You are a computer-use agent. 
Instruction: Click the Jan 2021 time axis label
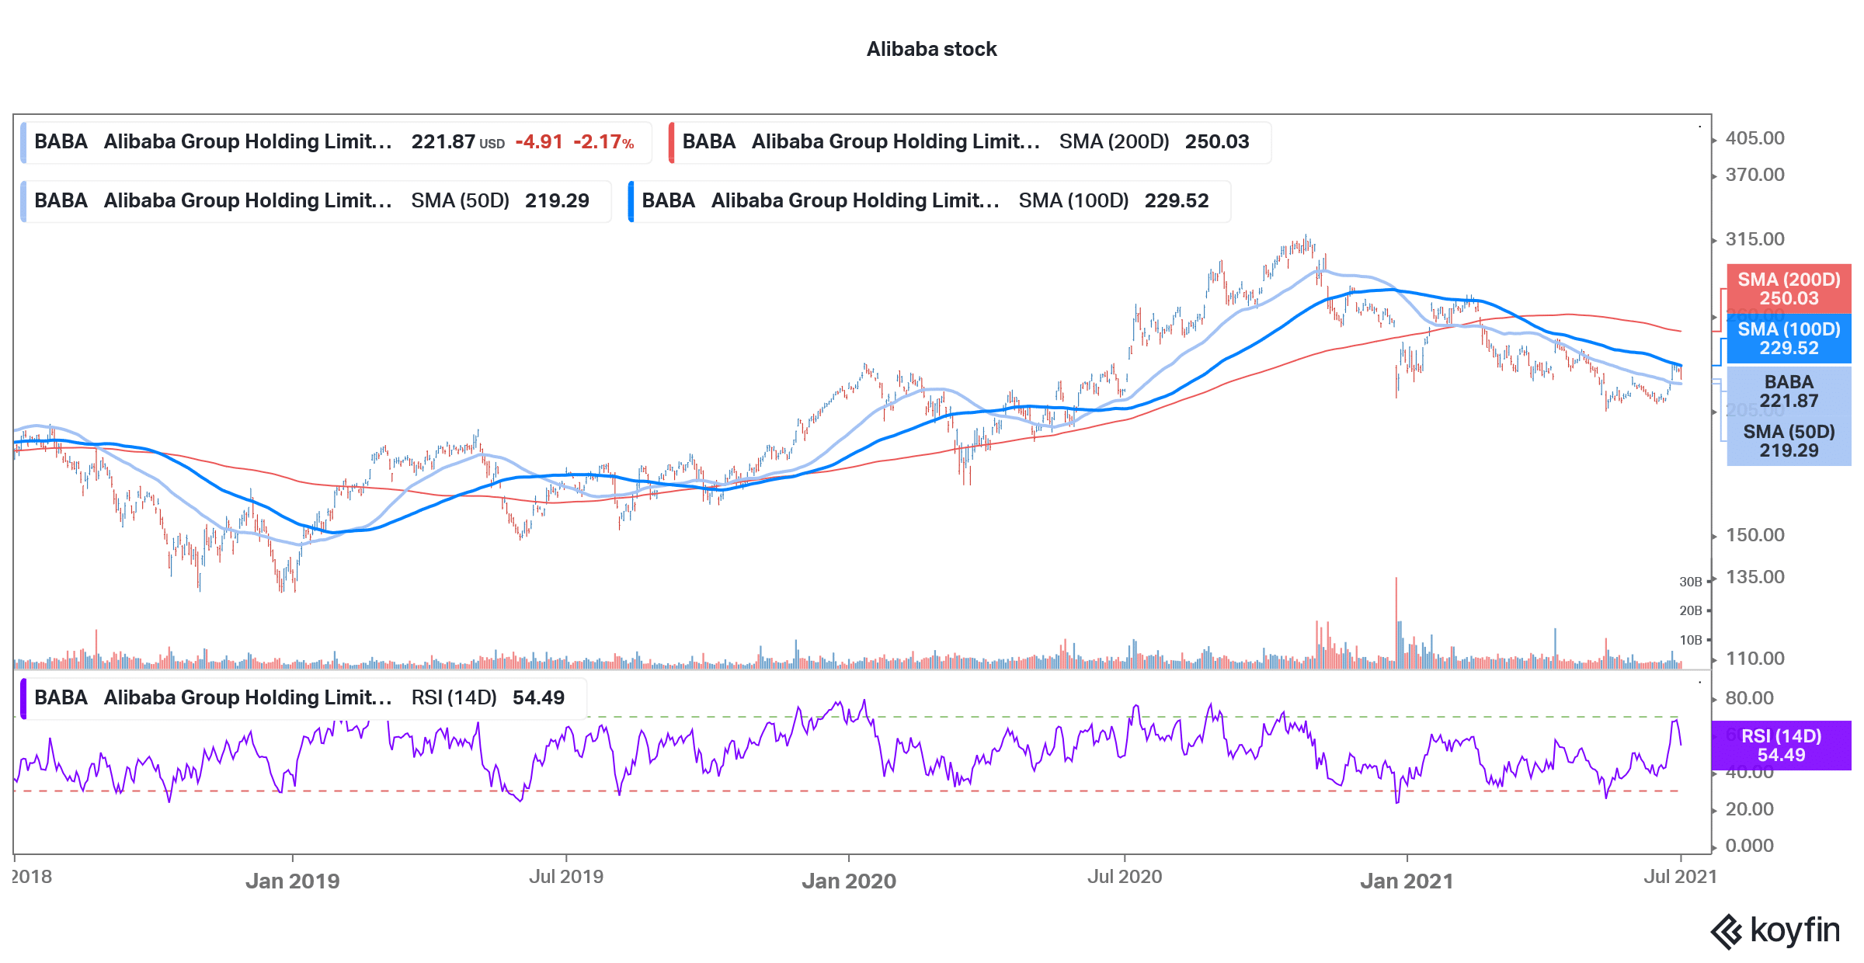pos(1407,881)
